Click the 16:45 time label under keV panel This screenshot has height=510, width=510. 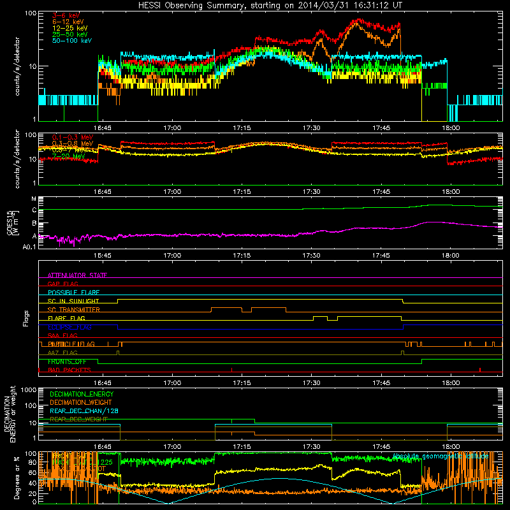(x=103, y=128)
